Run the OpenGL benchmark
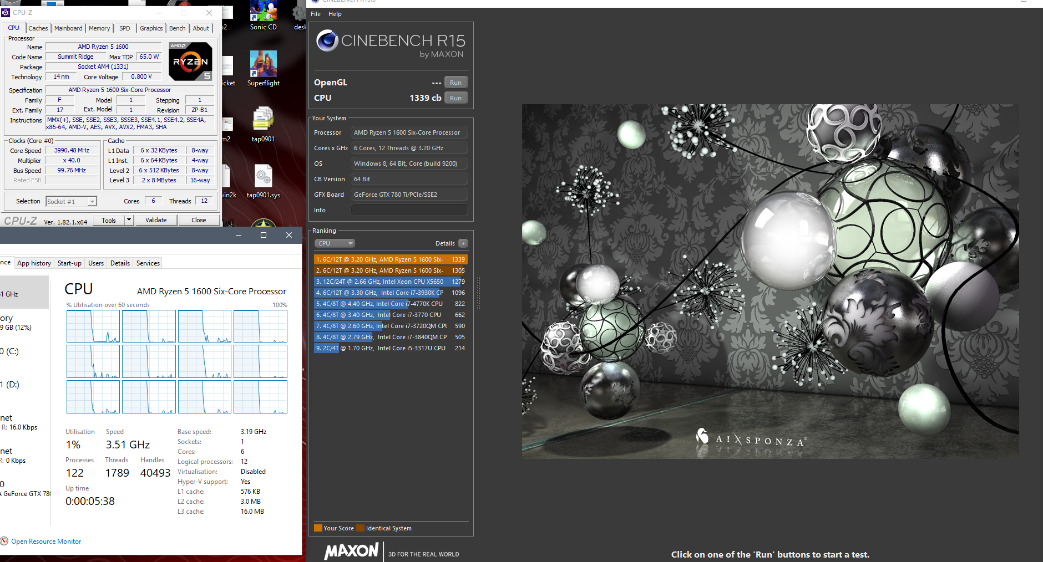 pos(455,83)
